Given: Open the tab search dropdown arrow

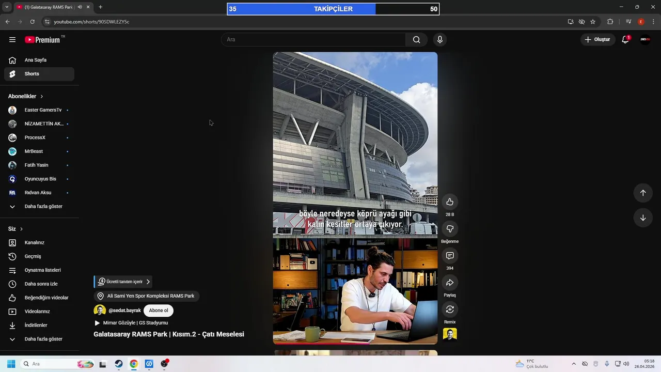Looking at the screenshot, I should [x=7, y=7].
